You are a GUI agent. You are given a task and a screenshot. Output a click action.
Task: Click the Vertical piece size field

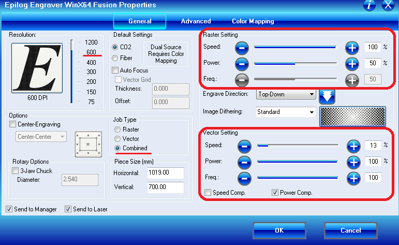[x=166, y=187]
